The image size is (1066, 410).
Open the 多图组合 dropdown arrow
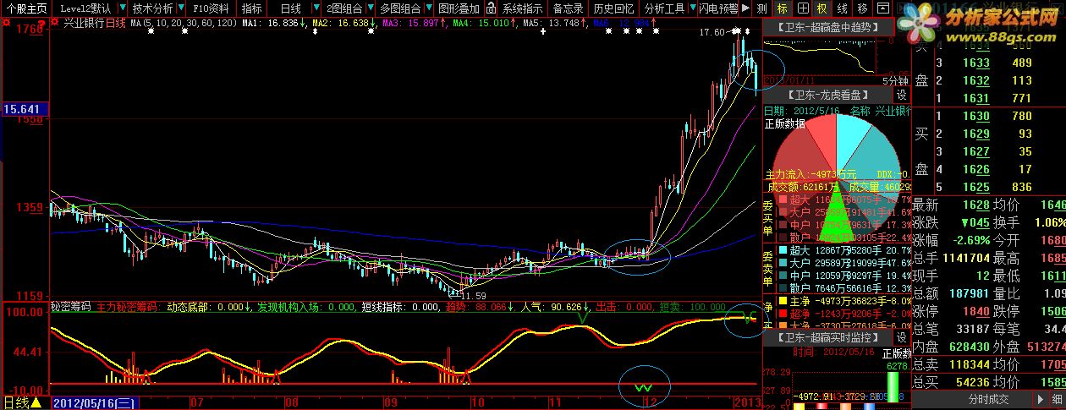pyautogui.click(x=427, y=8)
